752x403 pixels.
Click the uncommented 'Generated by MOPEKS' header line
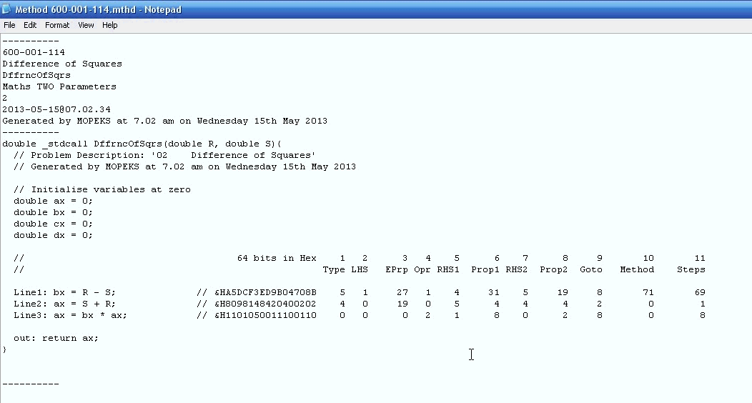[x=165, y=121]
